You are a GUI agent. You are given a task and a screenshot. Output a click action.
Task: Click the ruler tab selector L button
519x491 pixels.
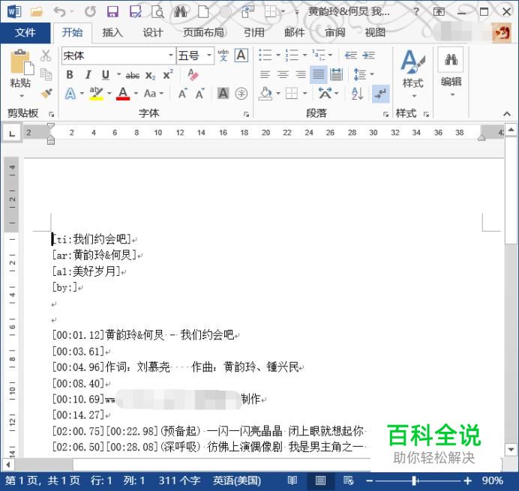point(12,133)
